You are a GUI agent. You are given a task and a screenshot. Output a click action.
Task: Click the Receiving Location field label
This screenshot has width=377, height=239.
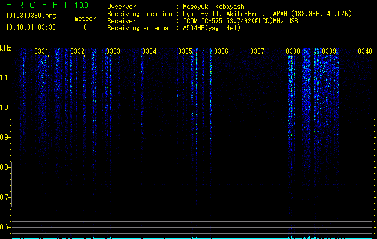(x=140, y=14)
